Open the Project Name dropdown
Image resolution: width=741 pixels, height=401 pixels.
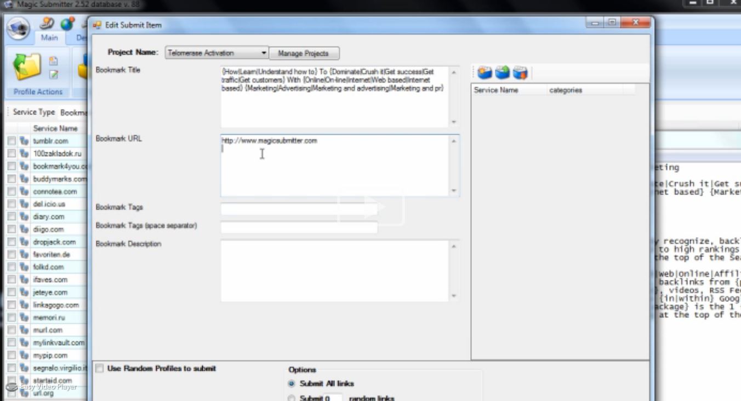(216, 53)
